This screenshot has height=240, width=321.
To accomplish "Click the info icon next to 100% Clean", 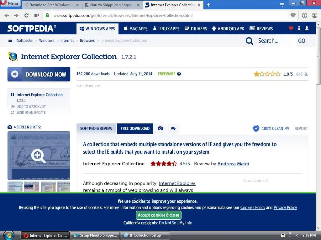I will point(287,128).
